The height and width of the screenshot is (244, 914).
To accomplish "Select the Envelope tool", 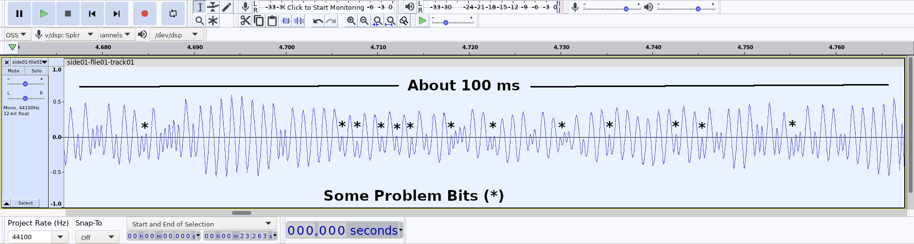I will (x=213, y=7).
